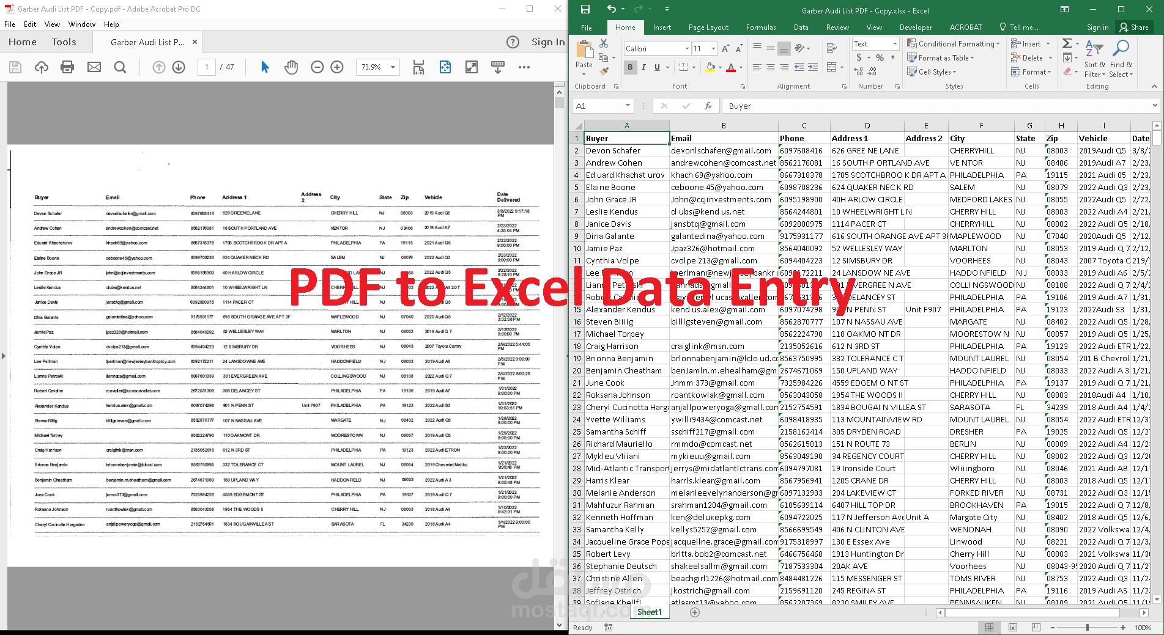The width and height of the screenshot is (1164, 635).
Task: Select the Hand pan tool in Acrobat
Action: pos(291,67)
